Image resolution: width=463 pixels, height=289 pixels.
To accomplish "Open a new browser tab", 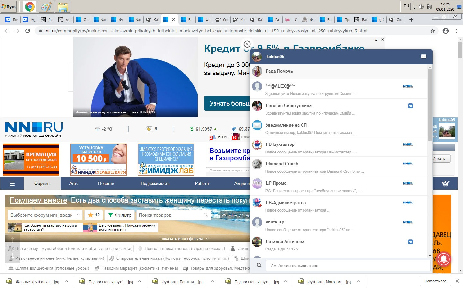I will pyautogui.click(x=411, y=20).
